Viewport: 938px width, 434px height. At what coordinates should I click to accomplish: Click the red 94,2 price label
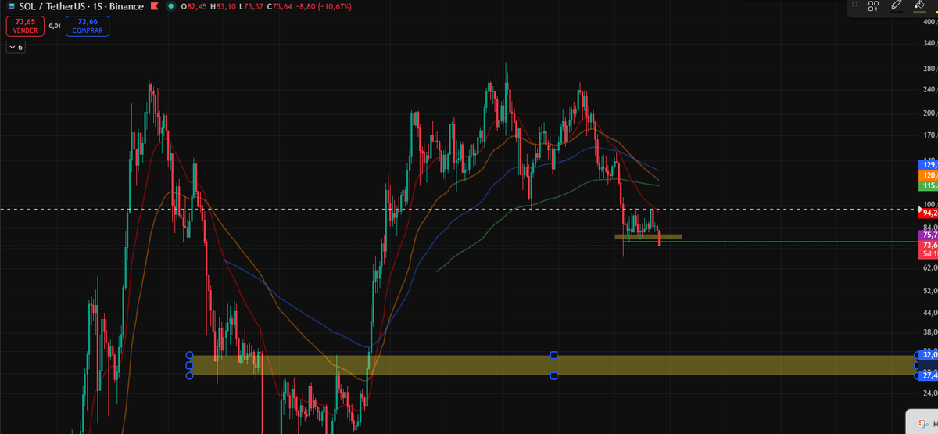[x=929, y=213]
